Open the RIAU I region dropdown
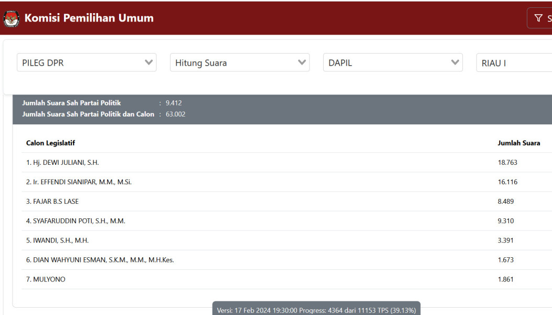552x315 pixels. click(514, 63)
